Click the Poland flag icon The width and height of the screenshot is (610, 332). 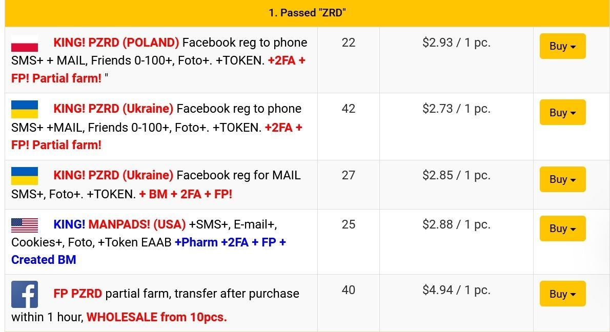click(x=25, y=43)
